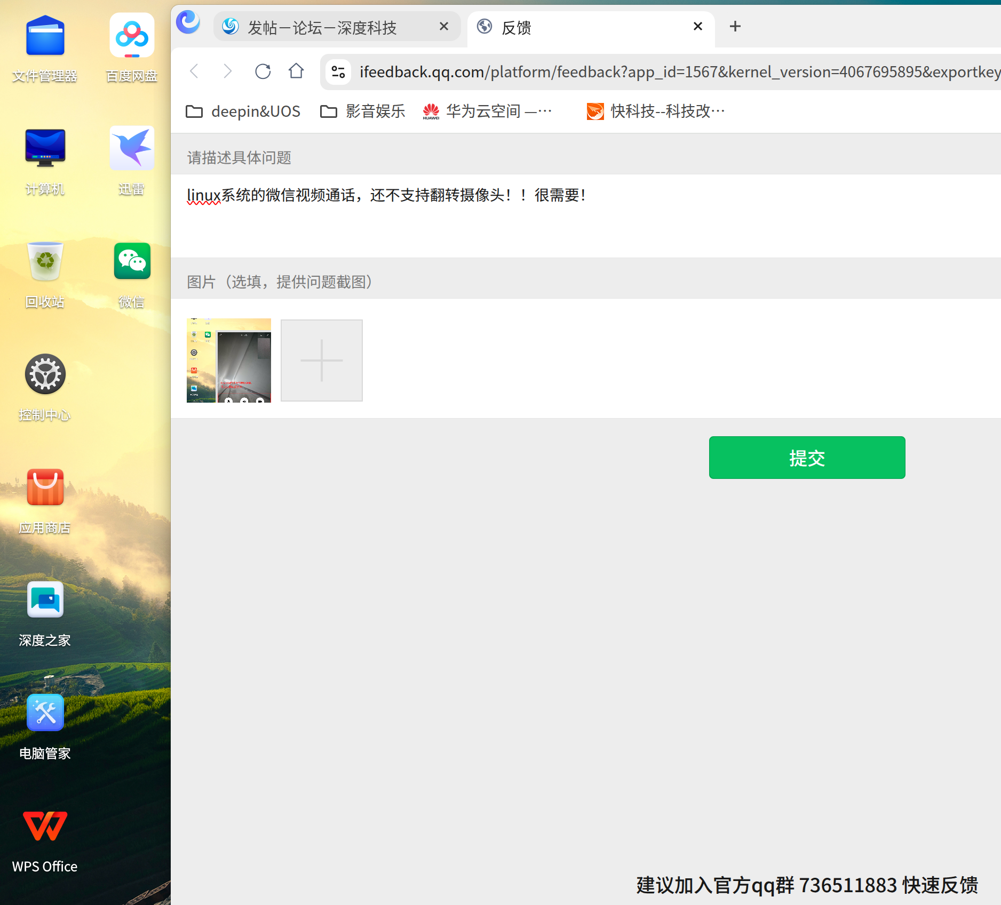Screen dimensions: 1001x905
Task: Open the 应用商店 app store icon
Action: (45, 500)
